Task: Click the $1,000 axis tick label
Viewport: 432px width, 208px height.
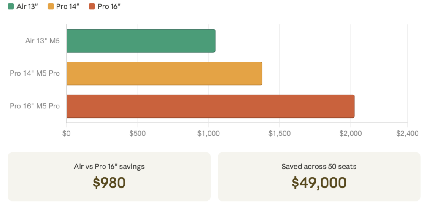Action: (x=208, y=134)
